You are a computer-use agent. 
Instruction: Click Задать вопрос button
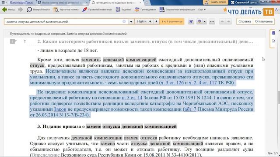[216, 2]
